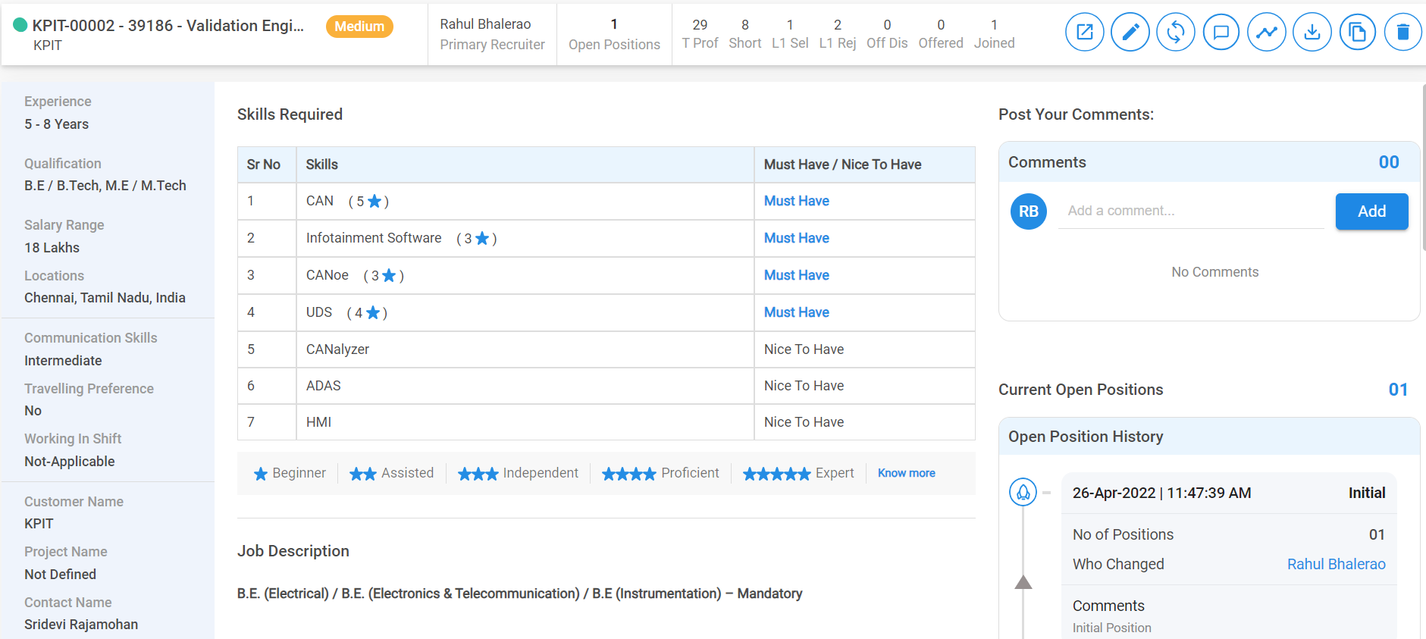Select the T Prof count

(x=700, y=26)
